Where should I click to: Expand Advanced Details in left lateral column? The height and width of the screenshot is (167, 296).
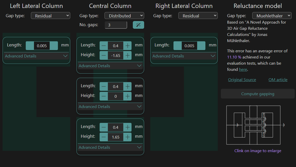pos(36,56)
